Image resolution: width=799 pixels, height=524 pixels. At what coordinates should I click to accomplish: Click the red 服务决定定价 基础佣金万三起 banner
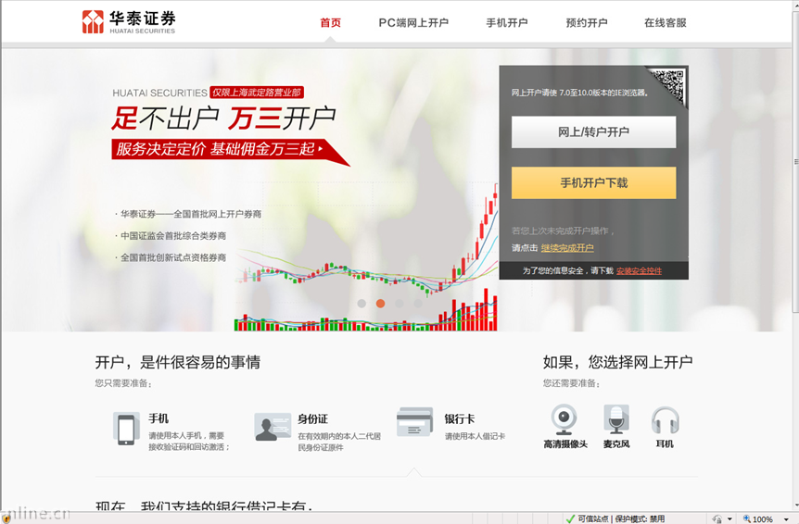[x=230, y=151]
